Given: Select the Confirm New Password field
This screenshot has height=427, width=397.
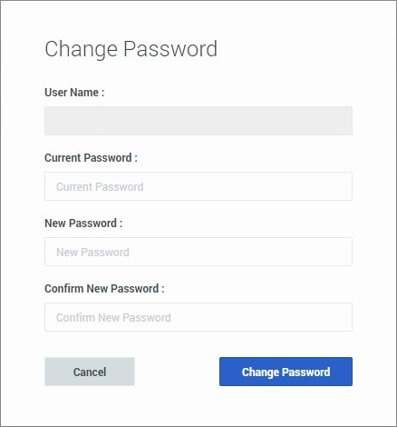Looking at the screenshot, I should point(198,317).
